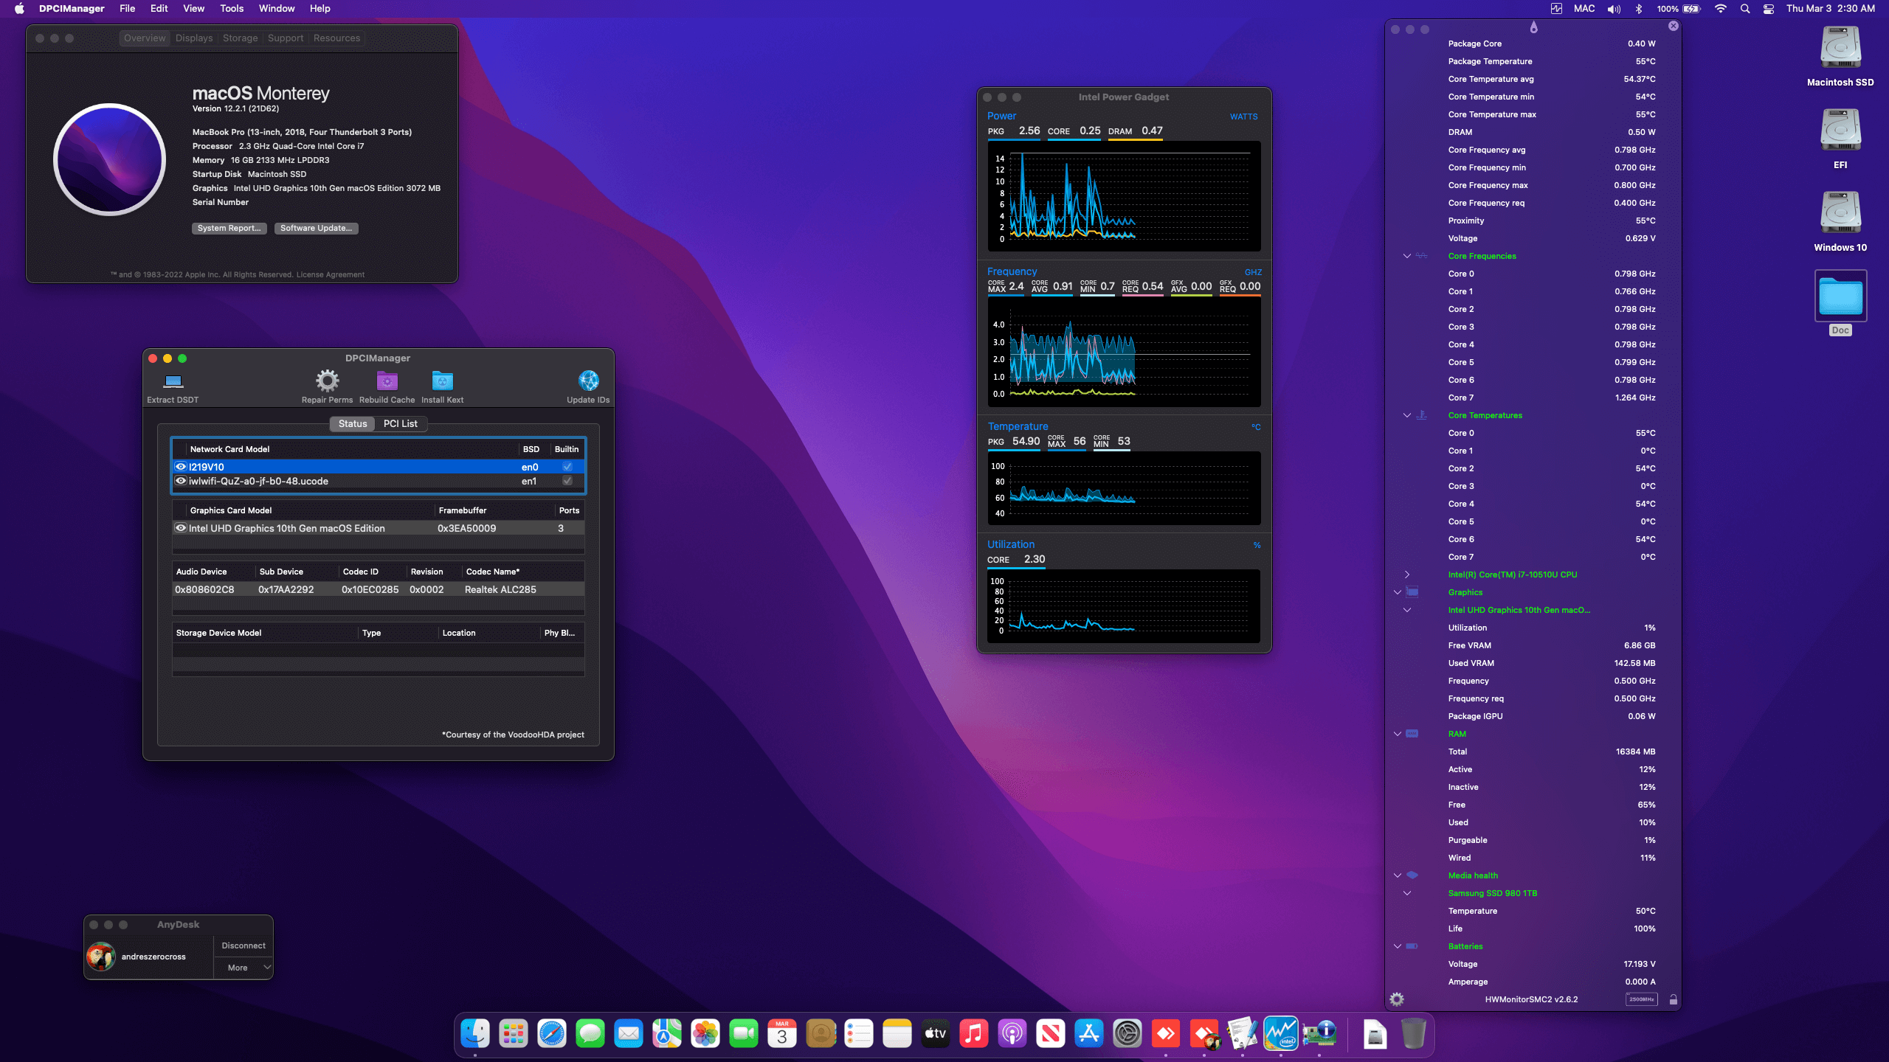Open App Store from the dock
Viewport: 1889px width, 1062px height.
point(1088,1034)
